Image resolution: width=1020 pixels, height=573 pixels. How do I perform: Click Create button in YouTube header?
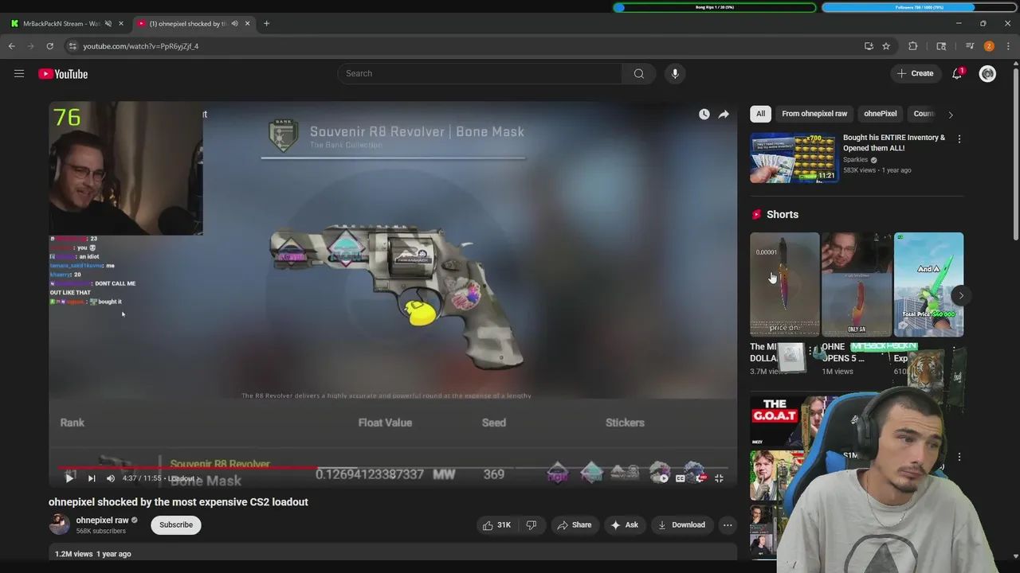(x=915, y=73)
